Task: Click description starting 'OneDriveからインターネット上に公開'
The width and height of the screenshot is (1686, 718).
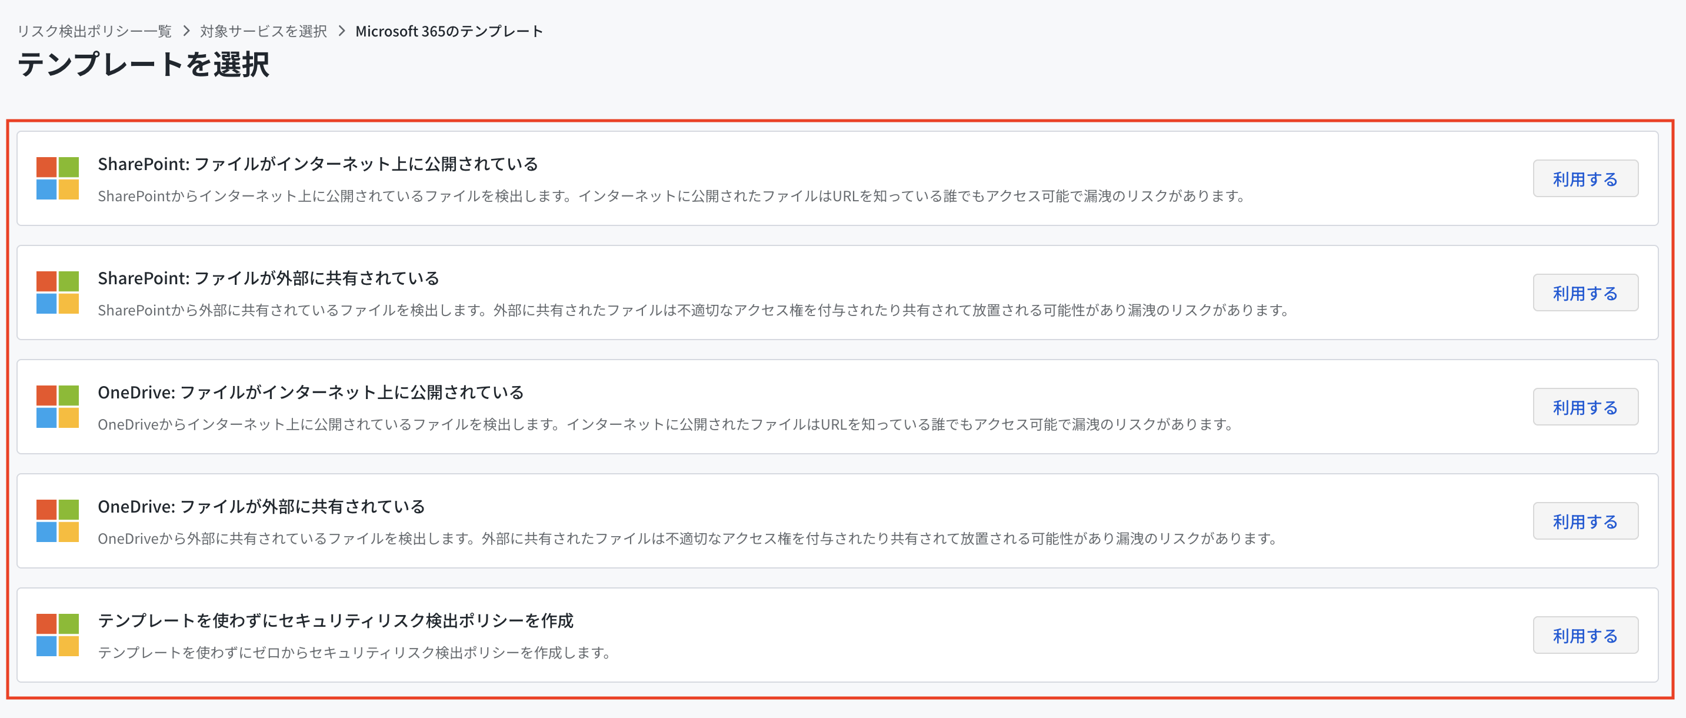Action: [665, 424]
